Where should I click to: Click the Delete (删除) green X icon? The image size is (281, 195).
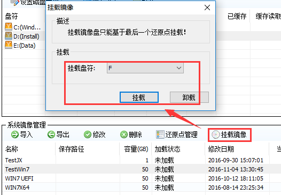click(124, 134)
